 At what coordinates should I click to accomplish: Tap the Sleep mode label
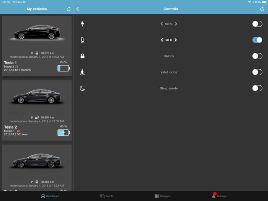point(169,88)
